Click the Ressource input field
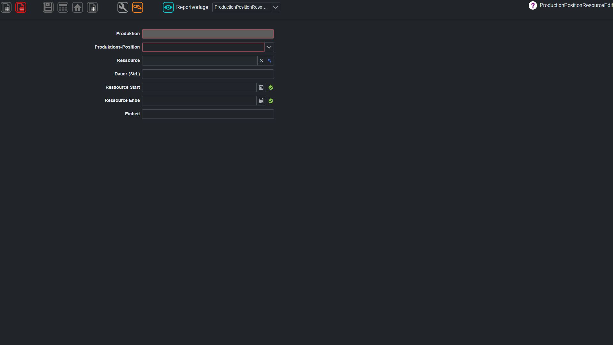 [x=200, y=61]
